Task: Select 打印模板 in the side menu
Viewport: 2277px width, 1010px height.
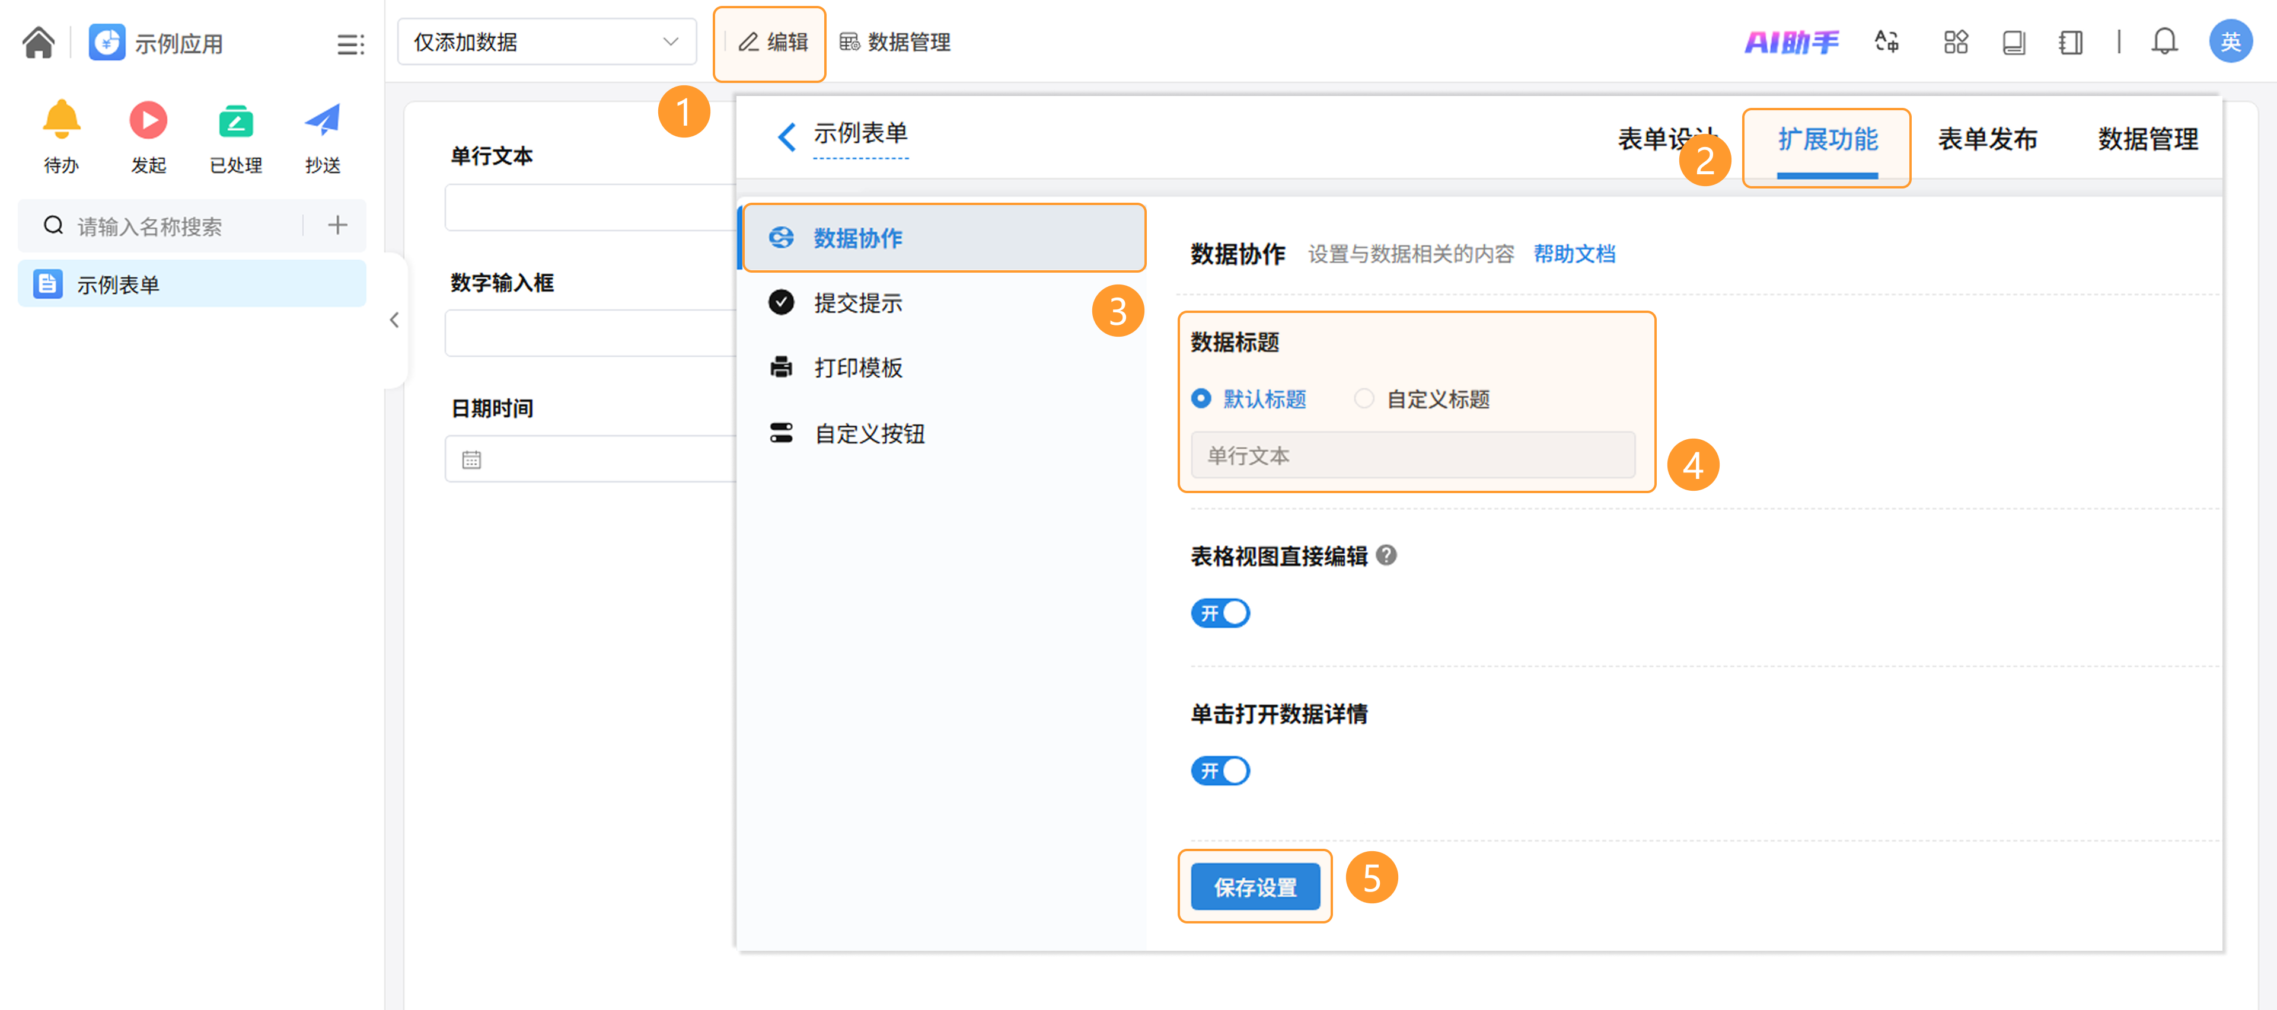Action: (x=856, y=367)
